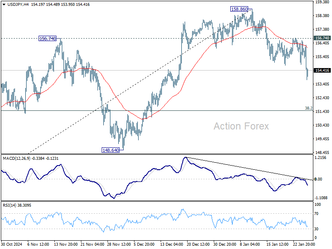
Task: Select the 20 Dec 12:00 time label
Action: (x=198, y=244)
